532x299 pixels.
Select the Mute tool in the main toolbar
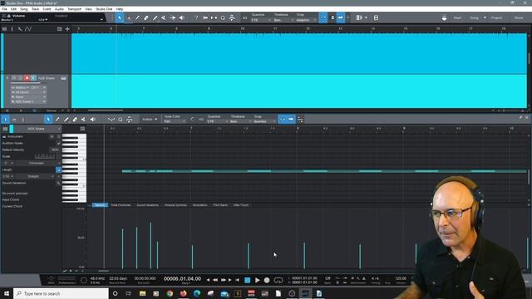[x=164, y=17]
